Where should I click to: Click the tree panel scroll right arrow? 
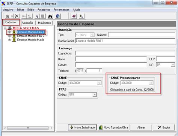(x=51, y=128)
